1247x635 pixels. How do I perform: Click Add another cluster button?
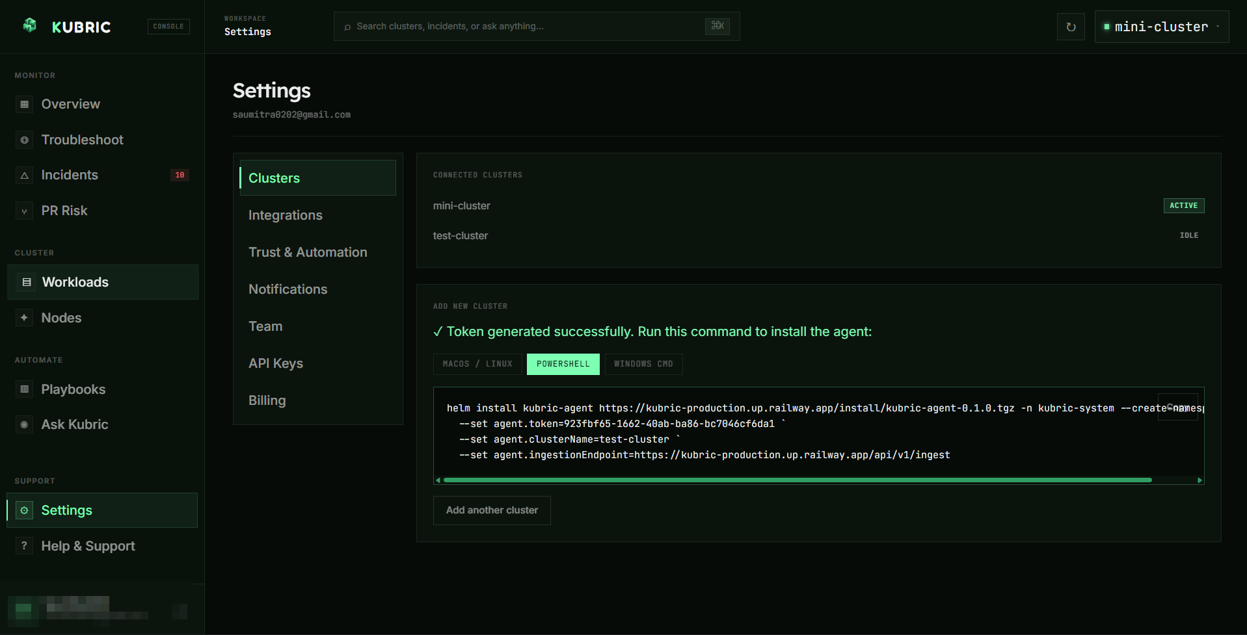tap(492, 510)
